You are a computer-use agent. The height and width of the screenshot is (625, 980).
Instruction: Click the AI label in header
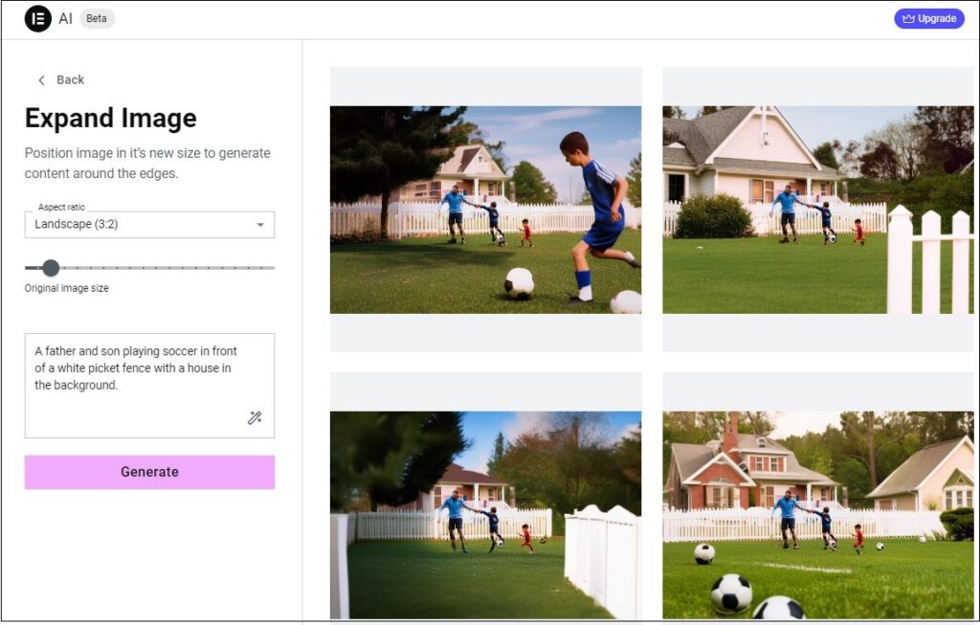(65, 19)
